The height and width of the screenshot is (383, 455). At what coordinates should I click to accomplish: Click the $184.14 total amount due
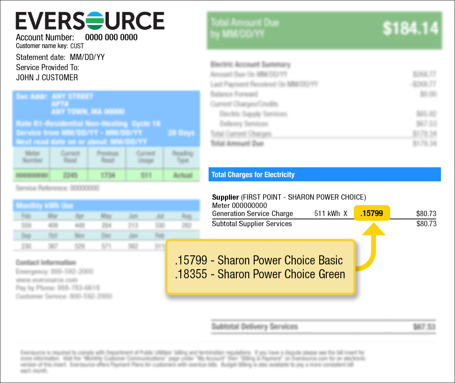pyautogui.click(x=411, y=28)
